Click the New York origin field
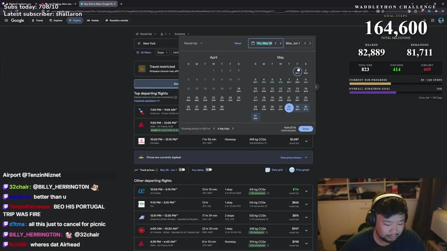 [156, 43]
